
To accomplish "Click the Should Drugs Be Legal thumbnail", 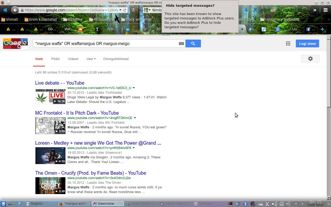I will tap(50, 96).
